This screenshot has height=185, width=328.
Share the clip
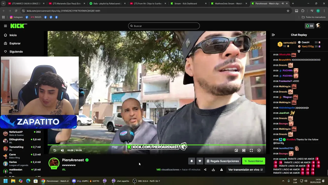(205, 170)
